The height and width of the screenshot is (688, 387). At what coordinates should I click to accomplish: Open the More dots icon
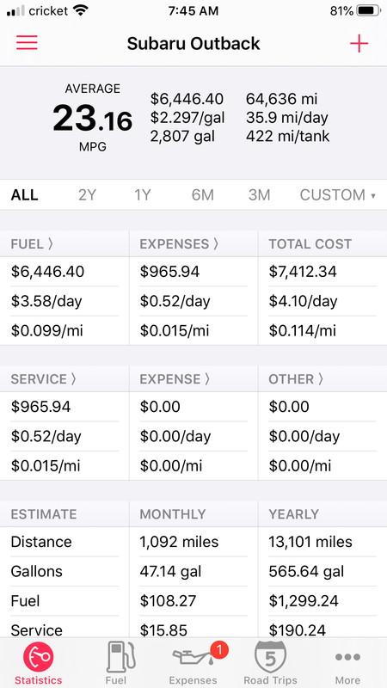click(x=347, y=657)
